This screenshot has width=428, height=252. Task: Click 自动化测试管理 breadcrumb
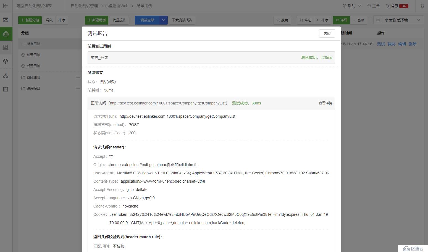pyautogui.click(x=84, y=6)
